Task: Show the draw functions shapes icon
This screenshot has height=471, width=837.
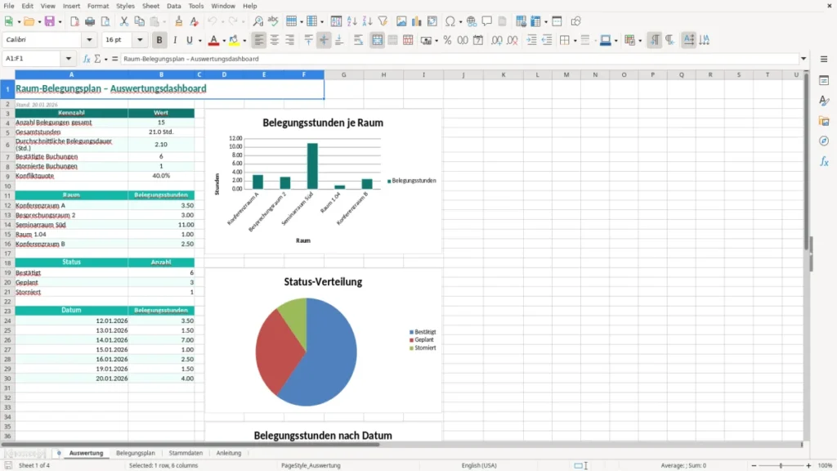Action: point(575,21)
